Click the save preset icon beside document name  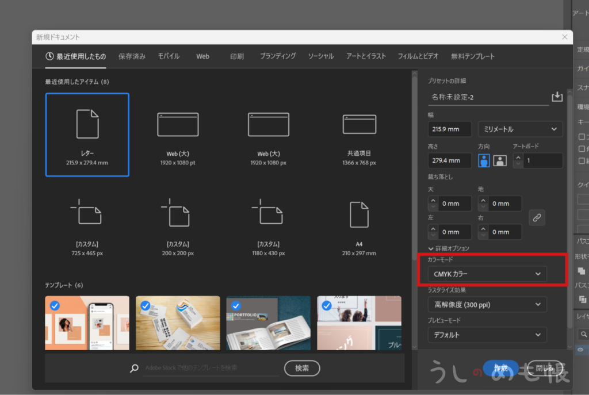point(557,97)
